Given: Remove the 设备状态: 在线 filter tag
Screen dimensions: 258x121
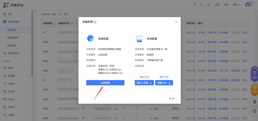Looking at the screenshot, I should [x=60, y=14].
